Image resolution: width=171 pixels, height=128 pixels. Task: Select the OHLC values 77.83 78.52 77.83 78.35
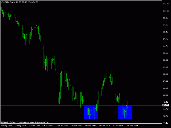point(27,2)
